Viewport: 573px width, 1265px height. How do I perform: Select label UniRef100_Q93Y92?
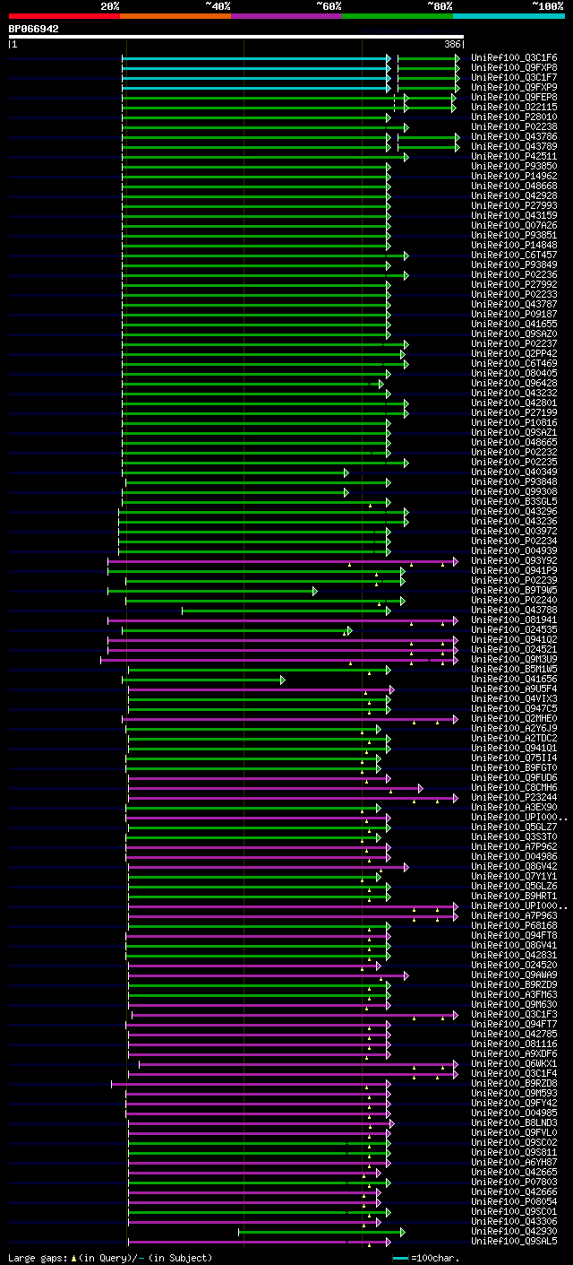point(514,561)
